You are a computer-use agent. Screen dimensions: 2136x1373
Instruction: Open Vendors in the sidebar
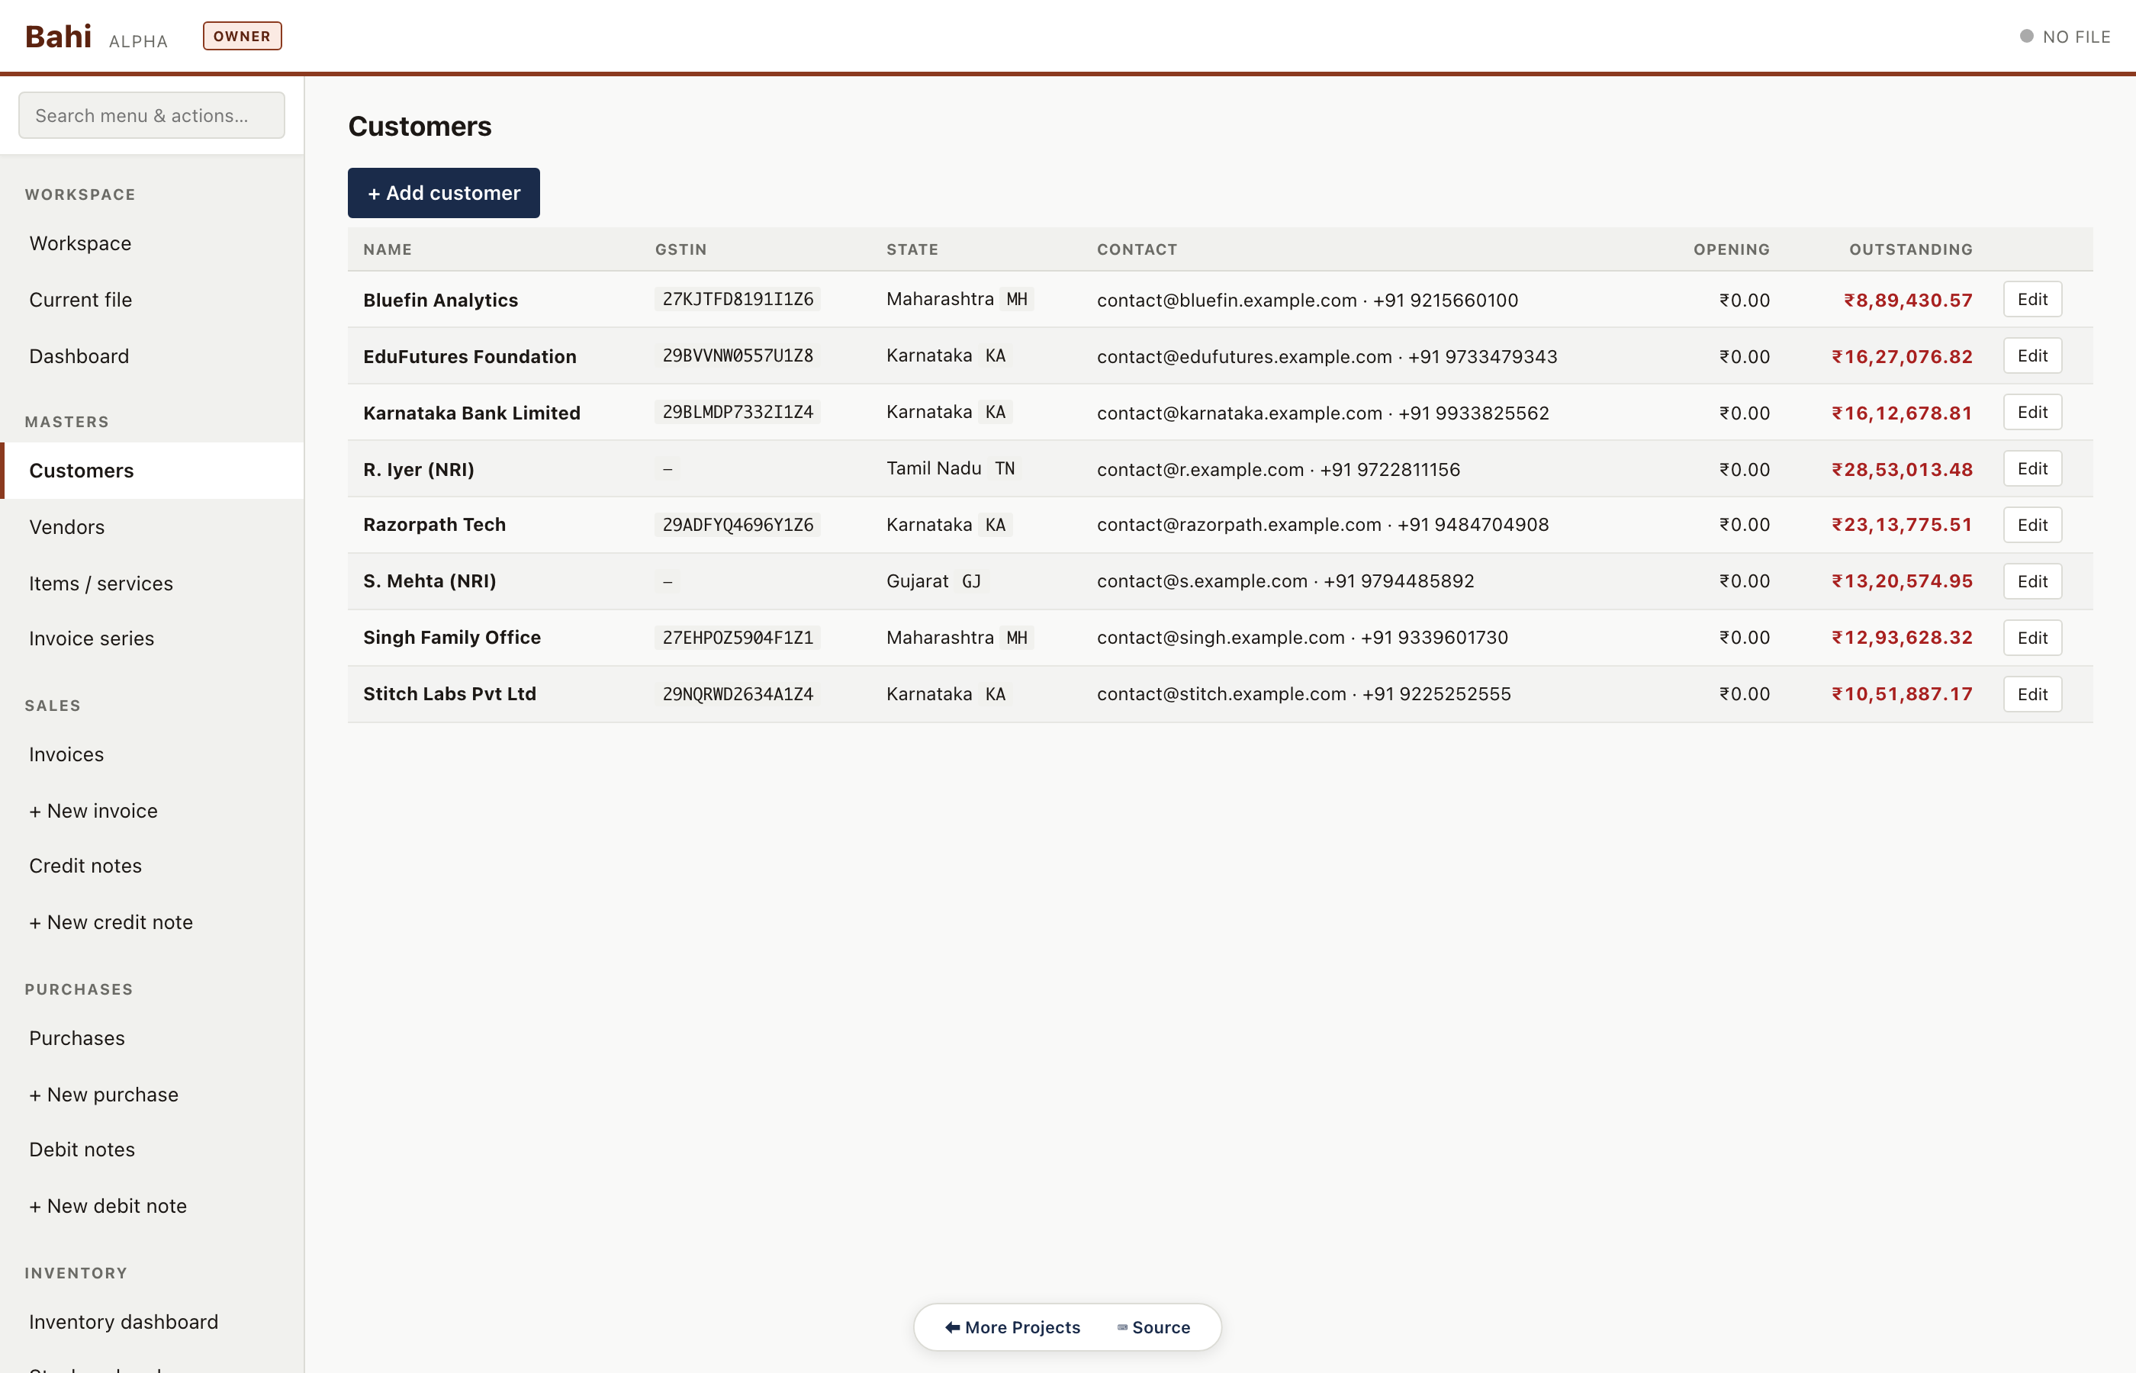coord(67,527)
